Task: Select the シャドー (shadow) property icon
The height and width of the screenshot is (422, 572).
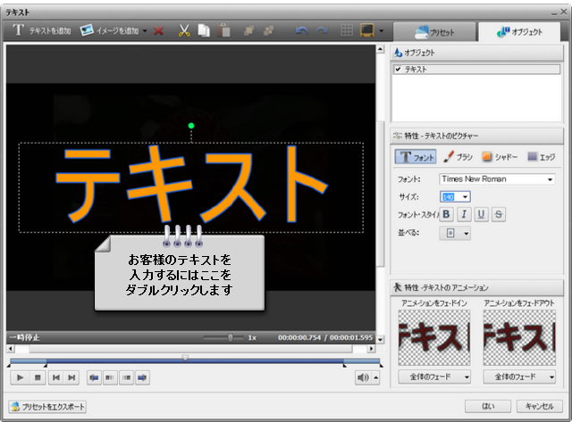Action: pyautogui.click(x=500, y=157)
